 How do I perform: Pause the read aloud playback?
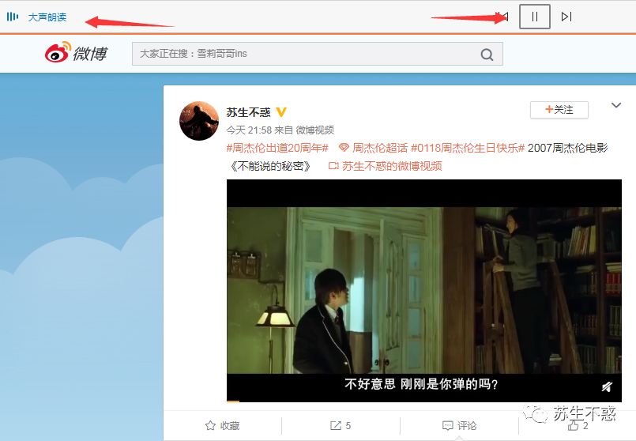[535, 17]
